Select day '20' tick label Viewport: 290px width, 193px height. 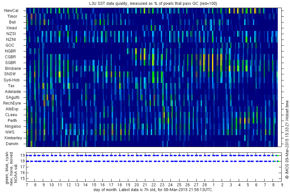coord(137,185)
